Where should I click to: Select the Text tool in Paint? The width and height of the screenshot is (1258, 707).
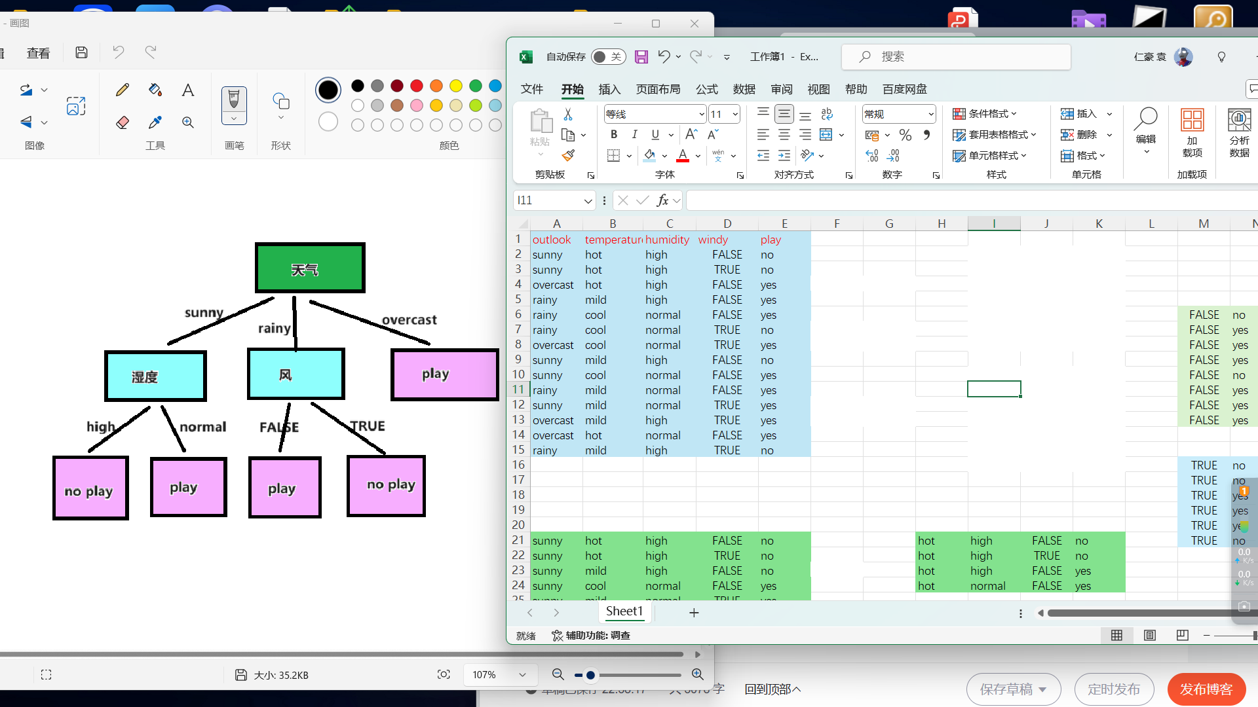coord(188,90)
